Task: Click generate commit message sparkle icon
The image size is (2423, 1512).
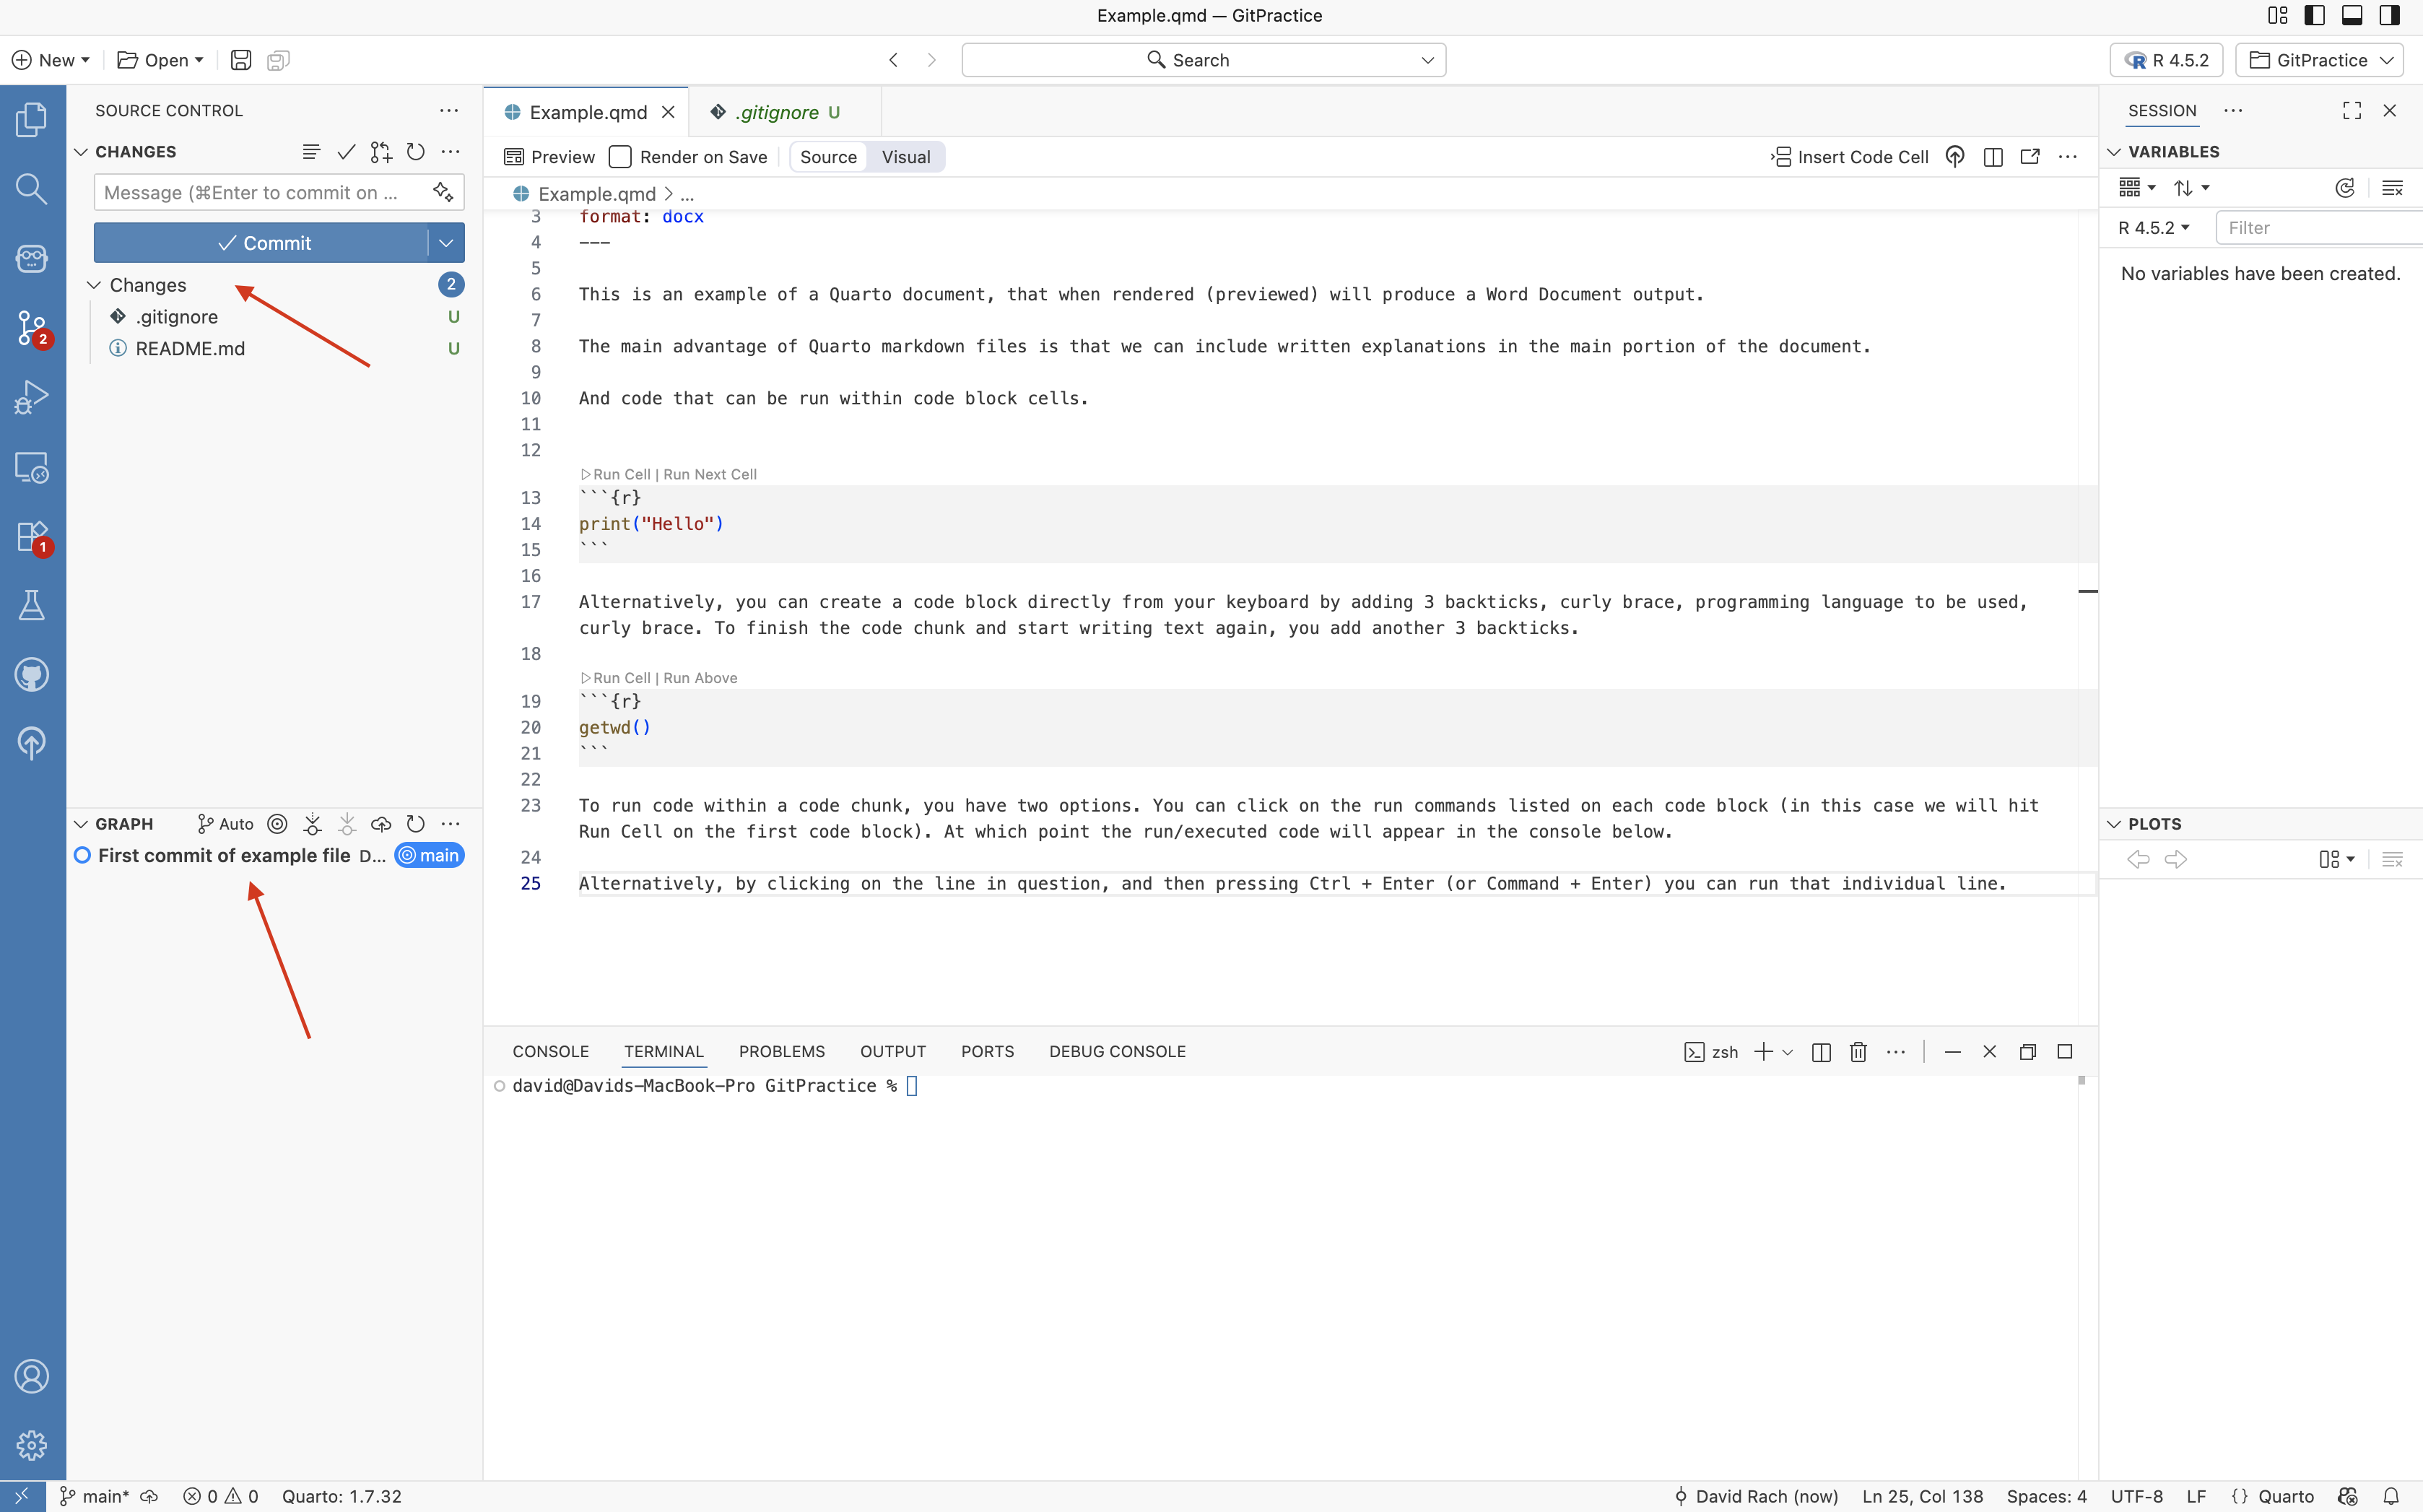Action: (x=443, y=192)
